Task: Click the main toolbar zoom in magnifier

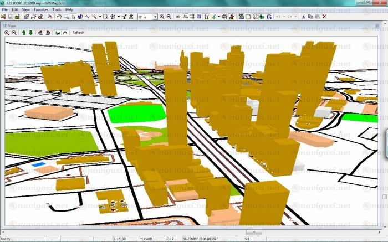Action: 162,17
